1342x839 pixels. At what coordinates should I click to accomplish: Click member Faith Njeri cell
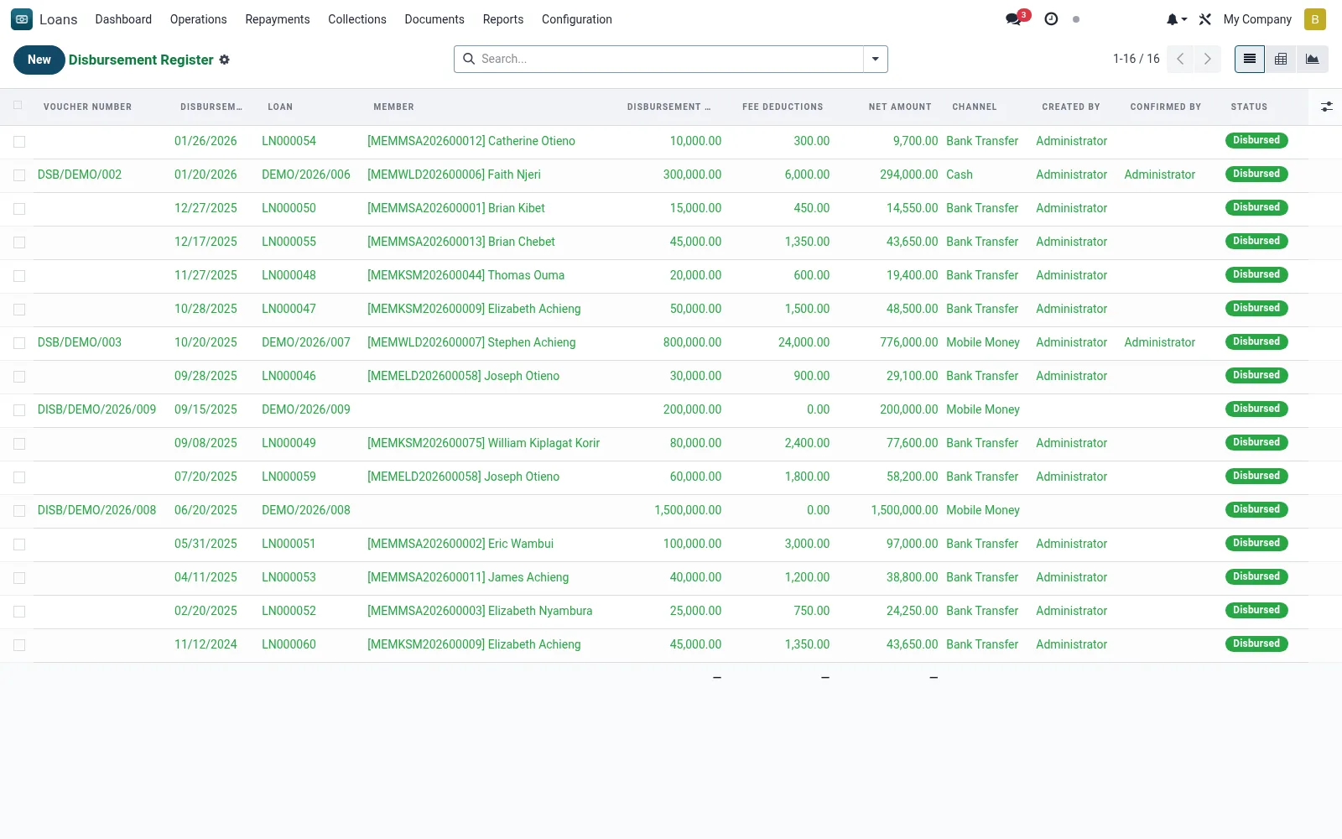[454, 175]
